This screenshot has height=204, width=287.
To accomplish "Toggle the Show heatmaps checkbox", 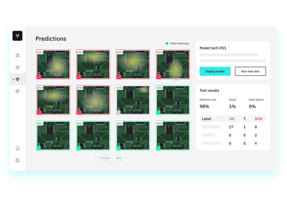I will [x=167, y=43].
